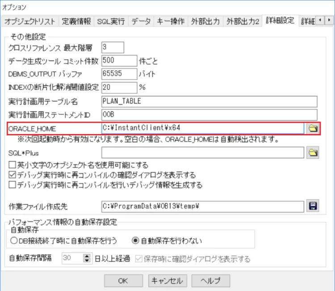The image size is (335, 291).
Task: Select 自動保存を行わない radio button
Action: point(135,240)
